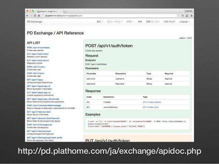Open GET /api/v1/apps/:app_id/channels link
The height and width of the screenshot is (164, 219).
(x=43, y=99)
